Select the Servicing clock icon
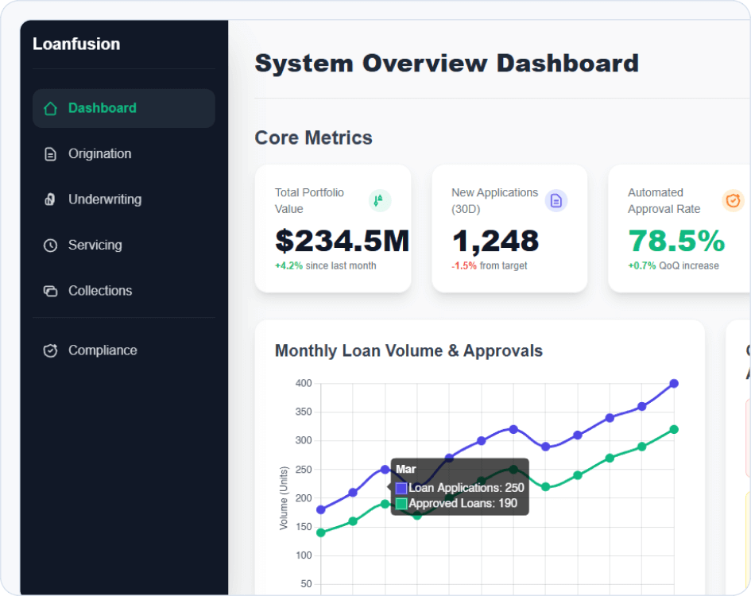The image size is (751, 596). tap(49, 245)
